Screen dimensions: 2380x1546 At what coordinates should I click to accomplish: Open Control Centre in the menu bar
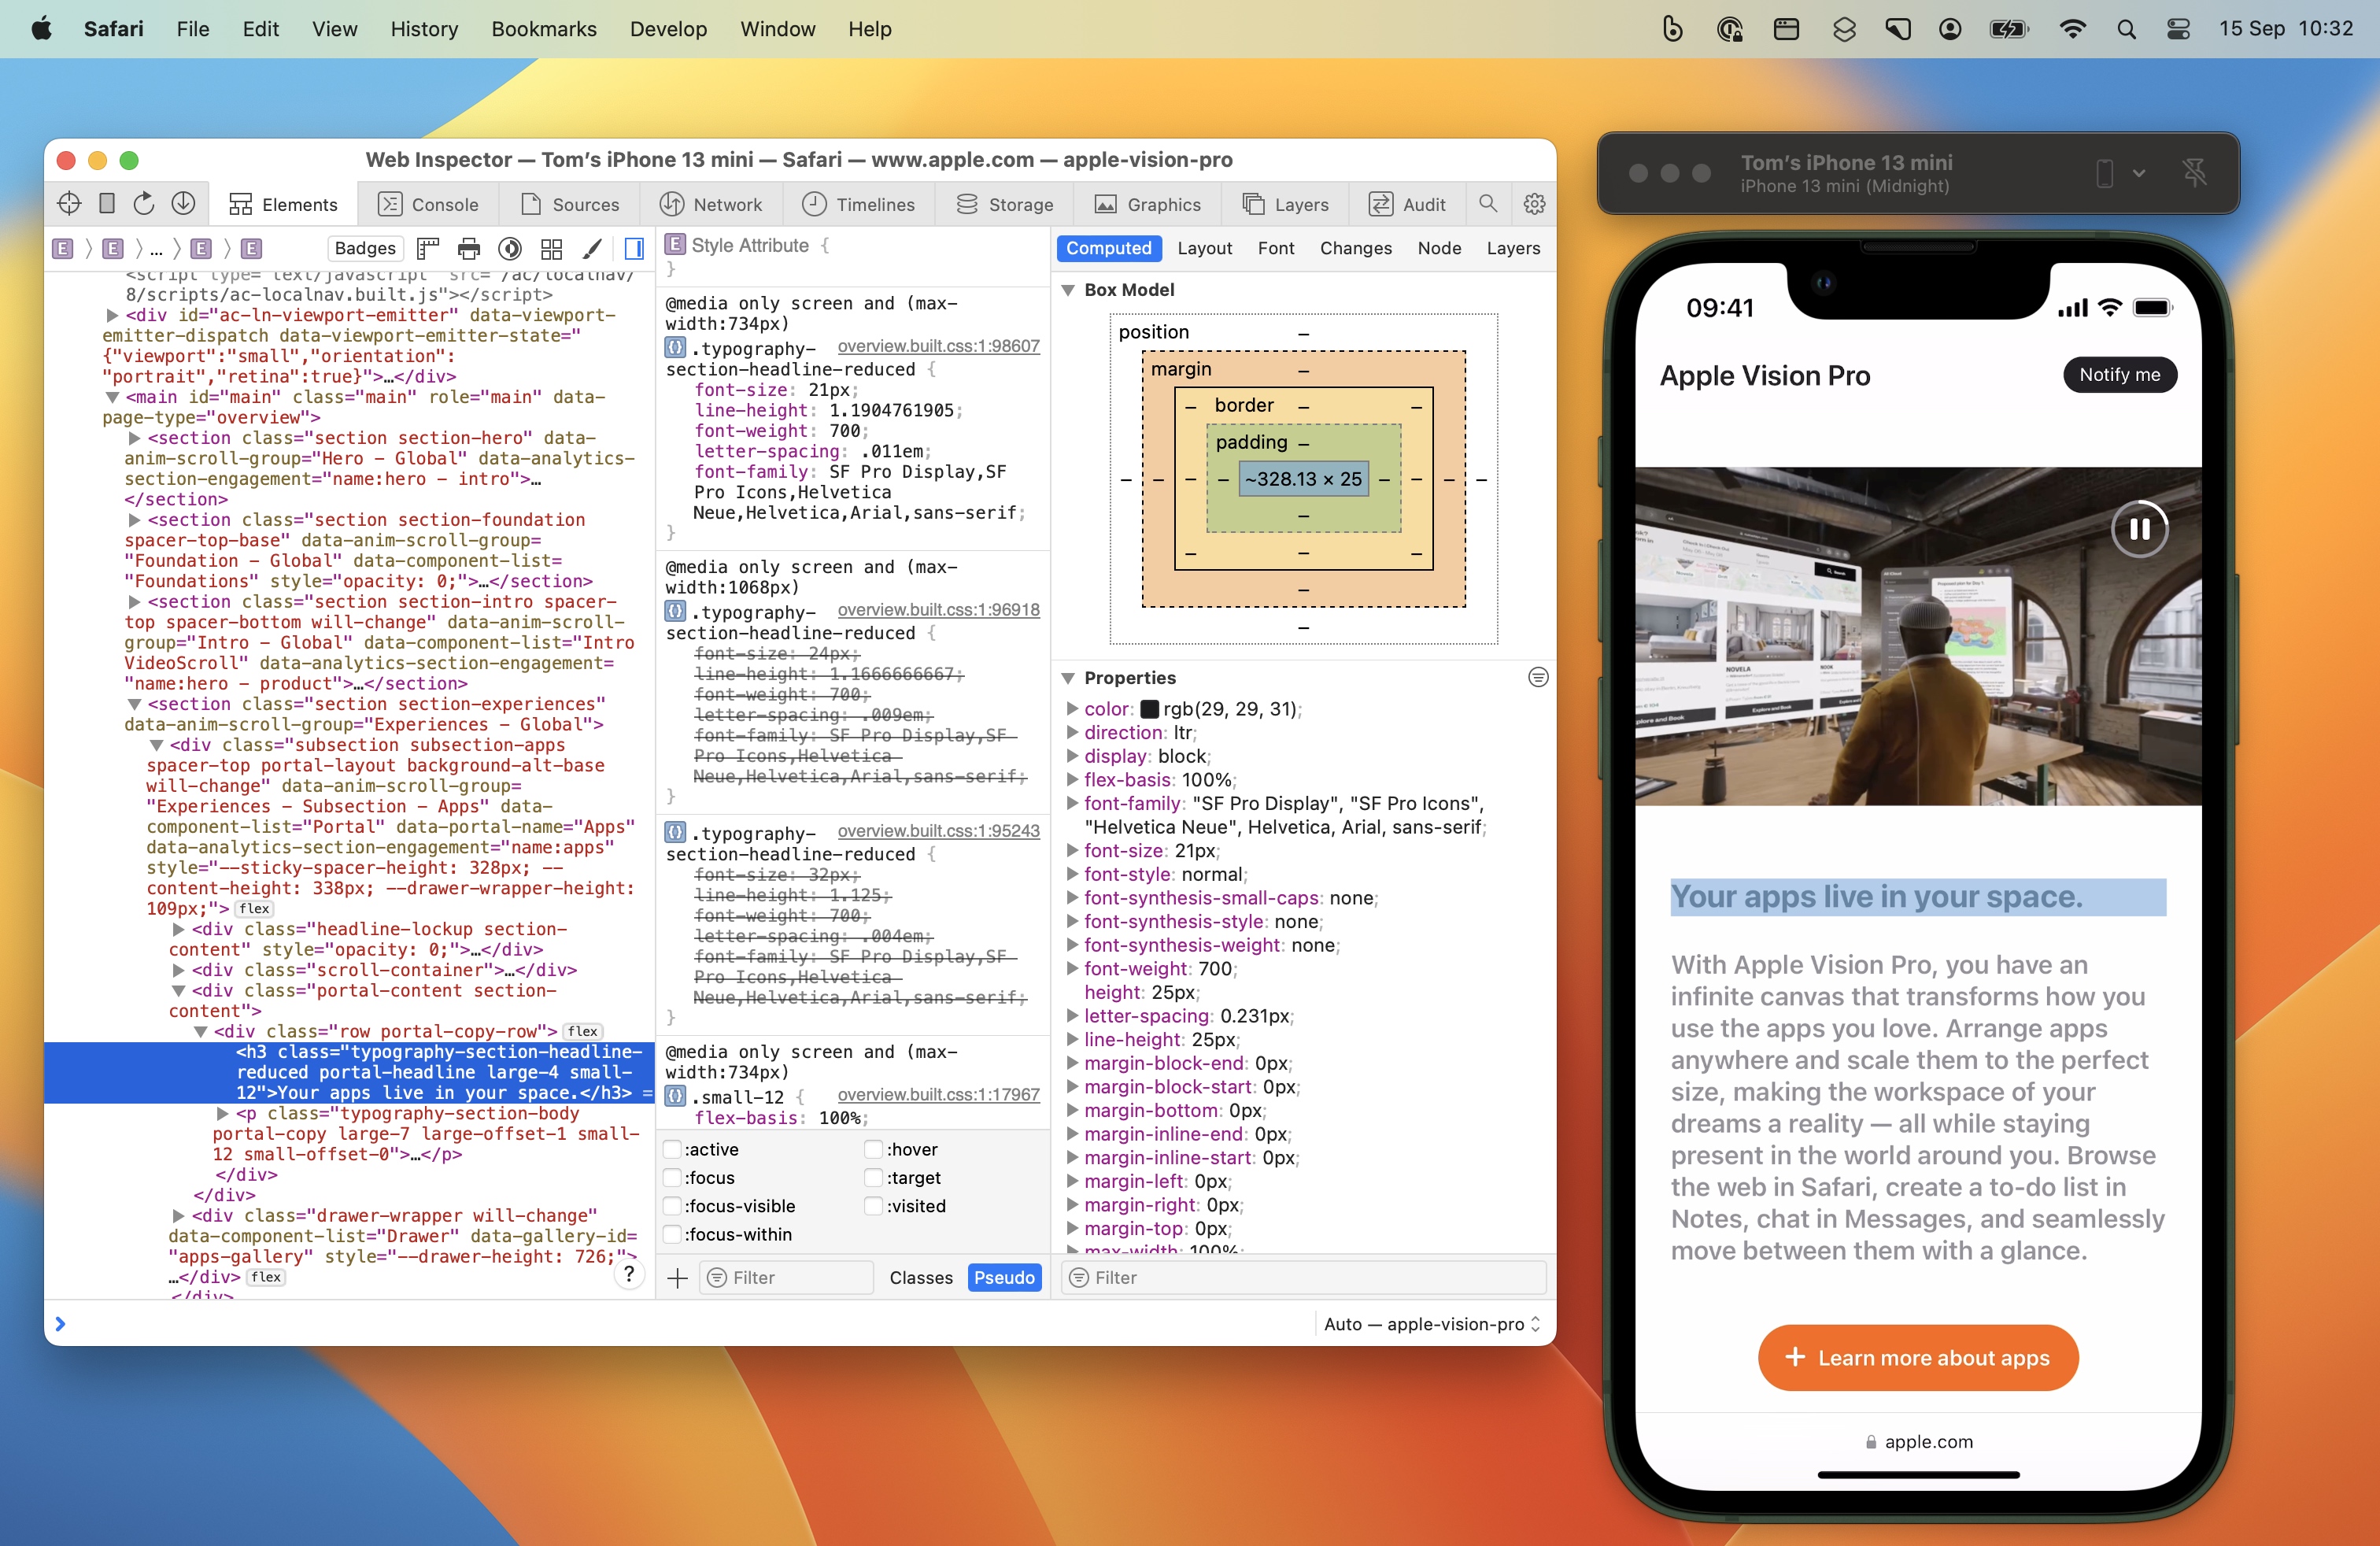pos(2178,29)
